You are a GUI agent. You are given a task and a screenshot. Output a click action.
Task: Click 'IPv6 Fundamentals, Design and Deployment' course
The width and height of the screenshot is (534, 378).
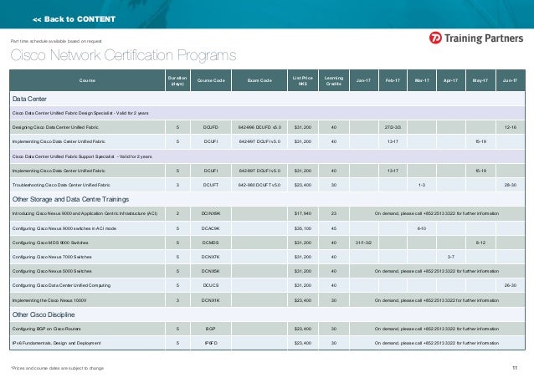(x=57, y=343)
